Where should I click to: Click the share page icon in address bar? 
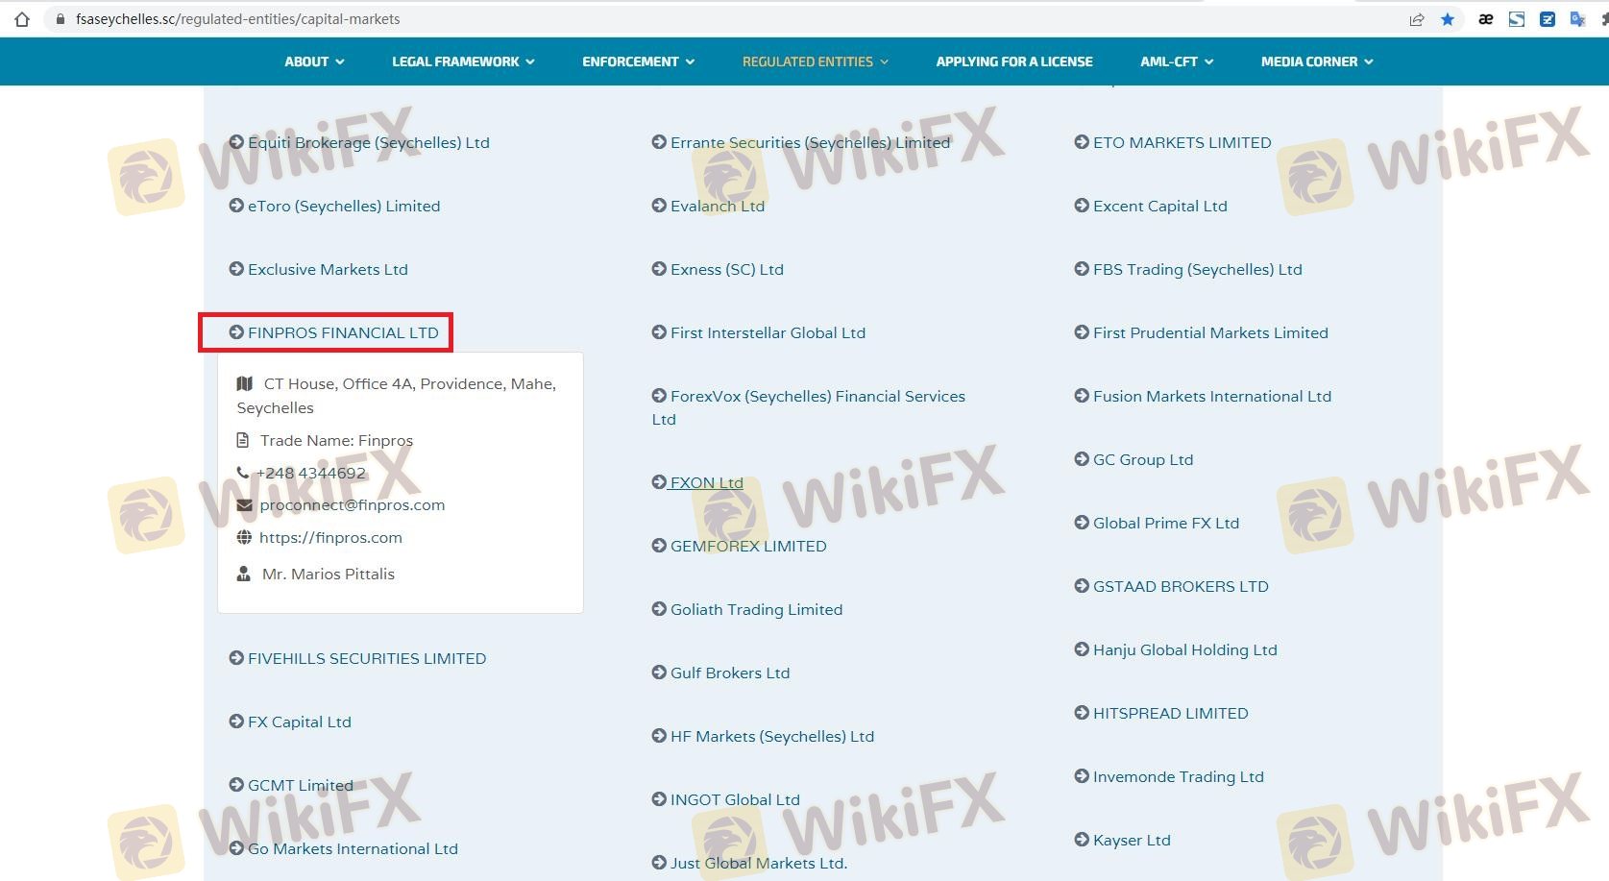click(1416, 19)
